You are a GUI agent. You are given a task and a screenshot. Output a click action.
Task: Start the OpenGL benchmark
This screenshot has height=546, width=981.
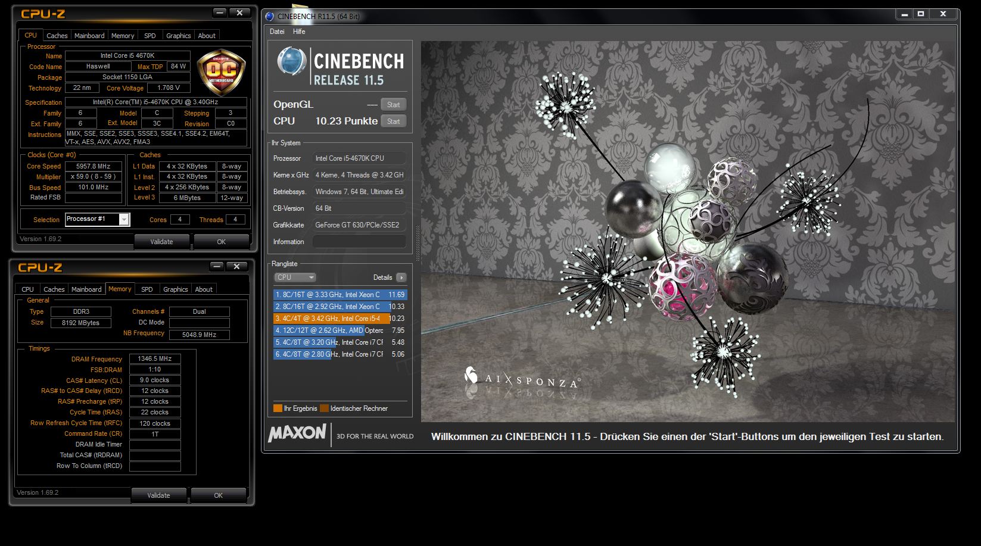[x=393, y=105]
